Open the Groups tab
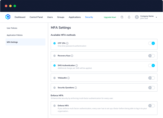 point(61,17)
